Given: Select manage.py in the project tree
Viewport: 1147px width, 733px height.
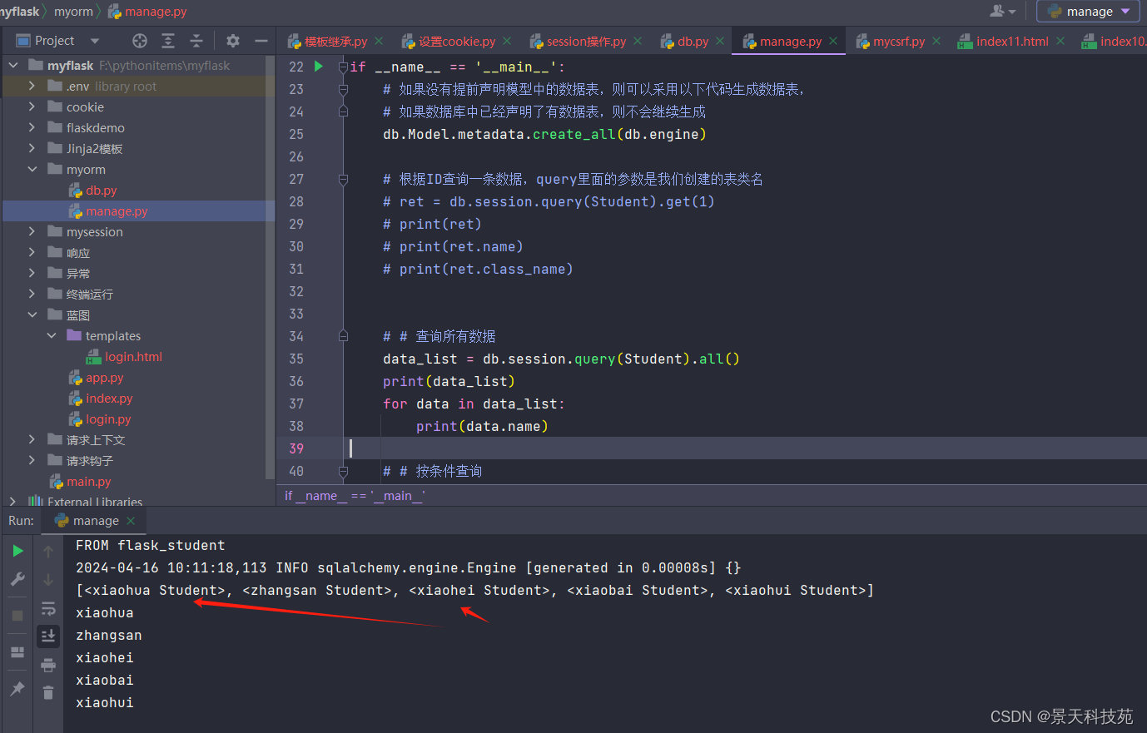Looking at the screenshot, I should (116, 210).
